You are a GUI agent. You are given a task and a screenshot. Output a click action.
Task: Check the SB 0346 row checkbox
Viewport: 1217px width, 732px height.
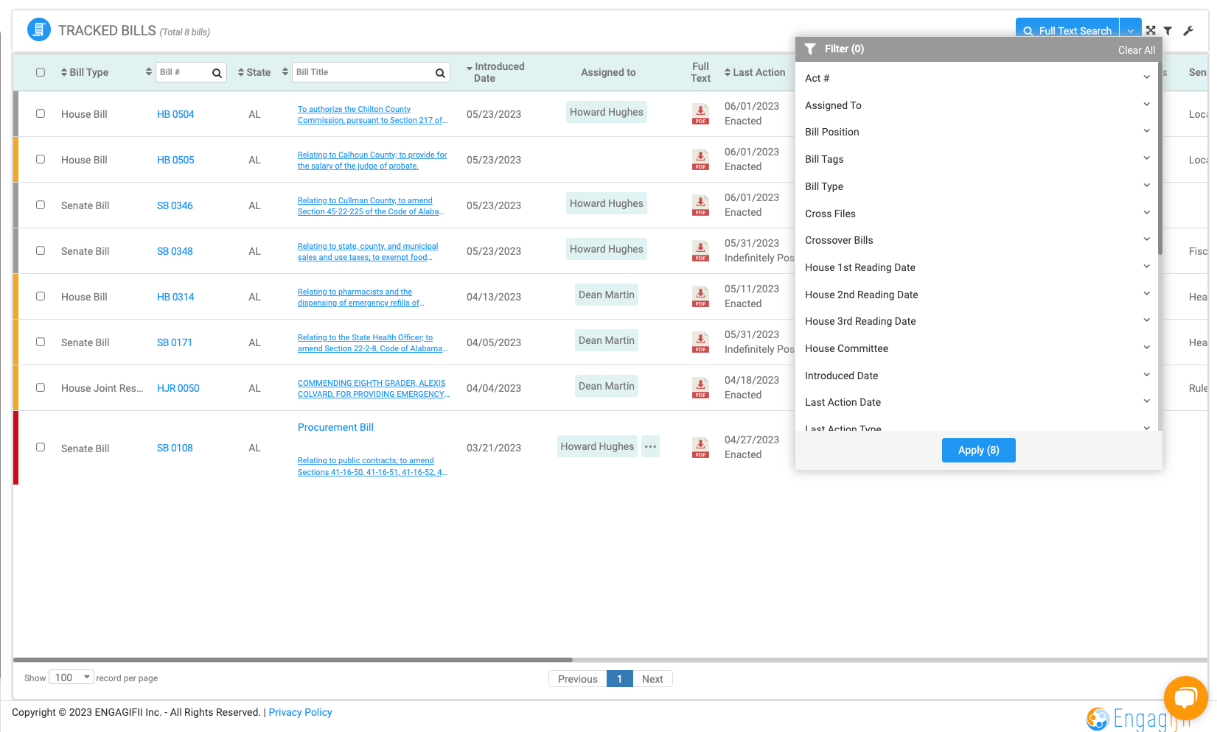(41, 205)
